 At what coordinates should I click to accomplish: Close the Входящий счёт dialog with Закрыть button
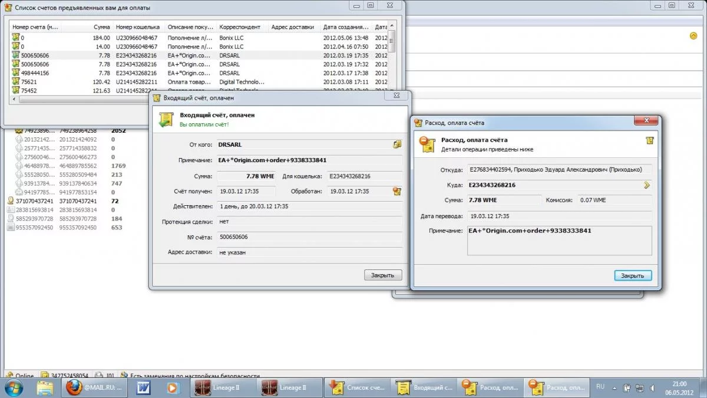click(x=383, y=275)
